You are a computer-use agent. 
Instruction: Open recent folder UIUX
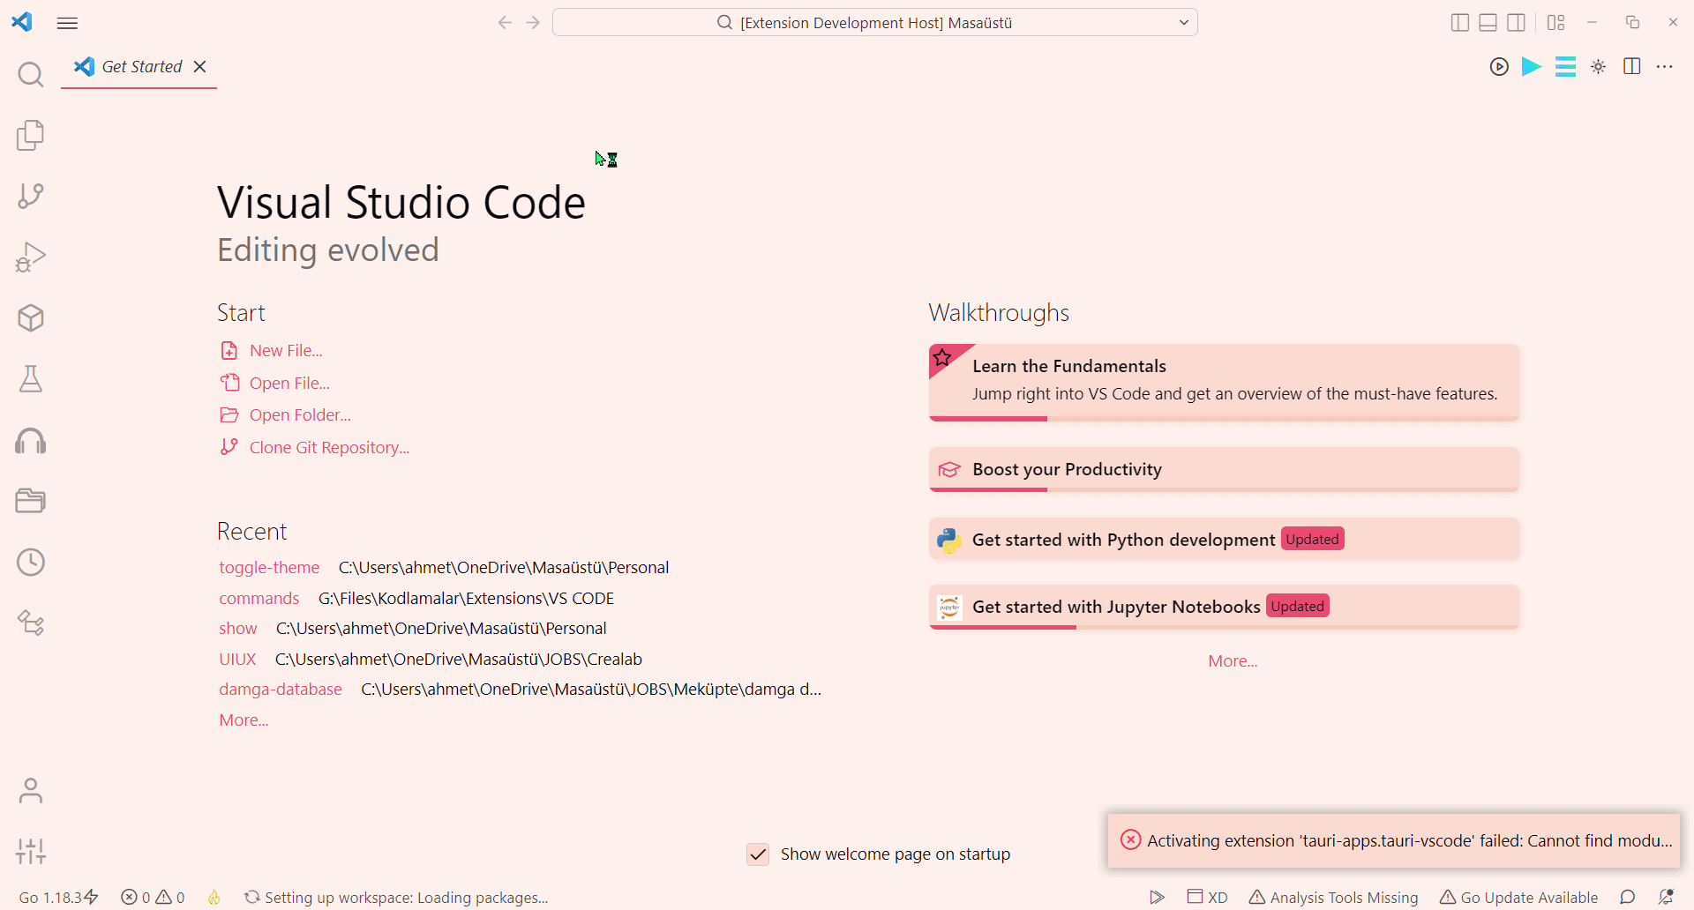click(x=237, y=660)
